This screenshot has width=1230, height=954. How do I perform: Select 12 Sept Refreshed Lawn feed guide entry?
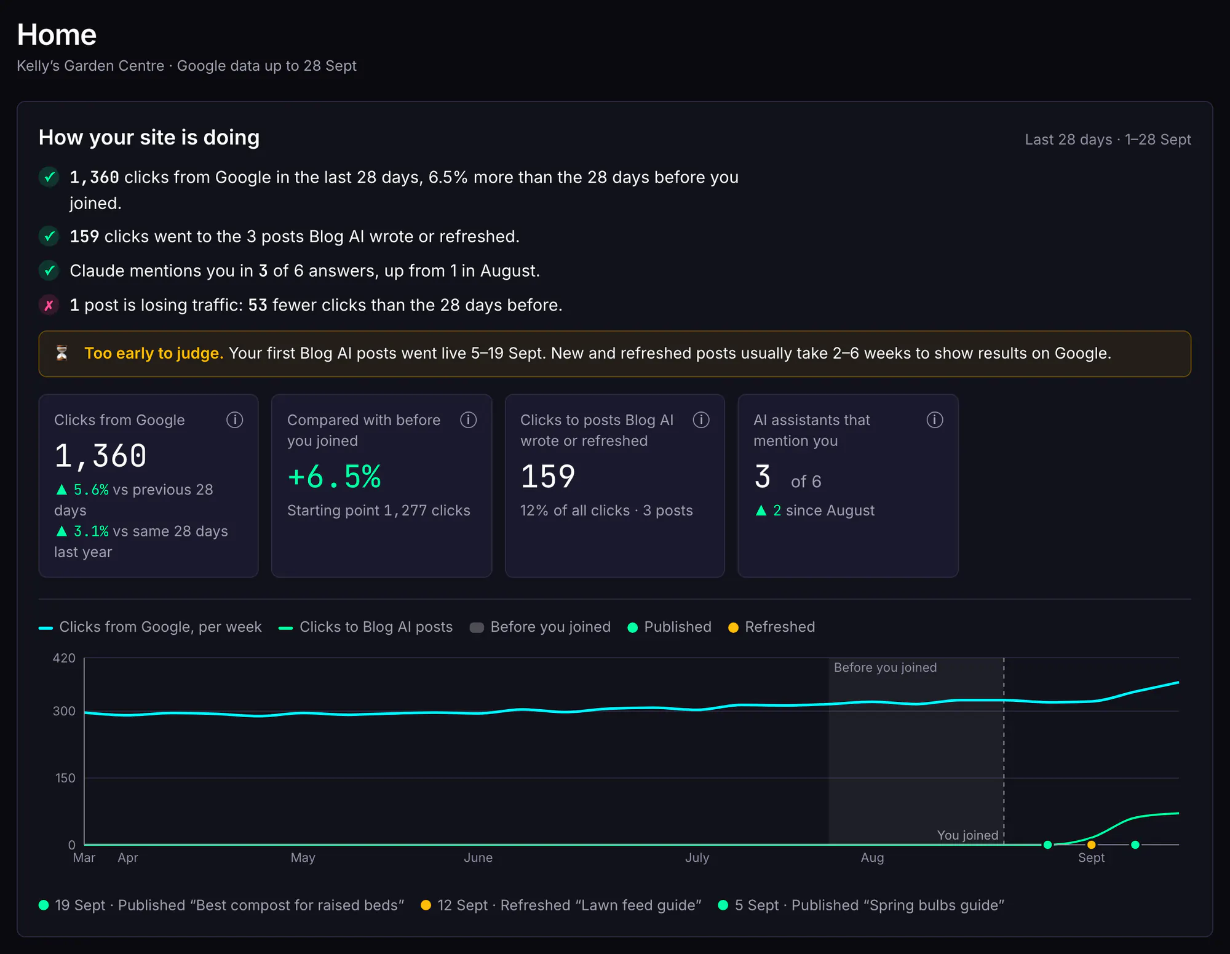tap(561, 905)
